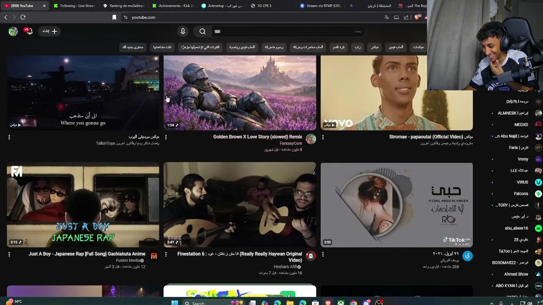543x305 pixels.
Task: Switch to Achievements - Kick tab
Action: click(173, 6)
